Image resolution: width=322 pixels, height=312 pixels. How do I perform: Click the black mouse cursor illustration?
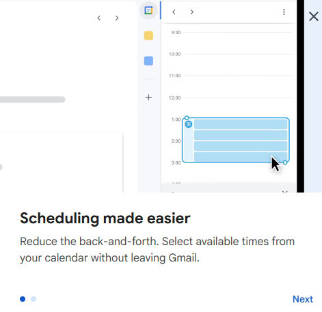pyautogui.click(x=276, y=163)
